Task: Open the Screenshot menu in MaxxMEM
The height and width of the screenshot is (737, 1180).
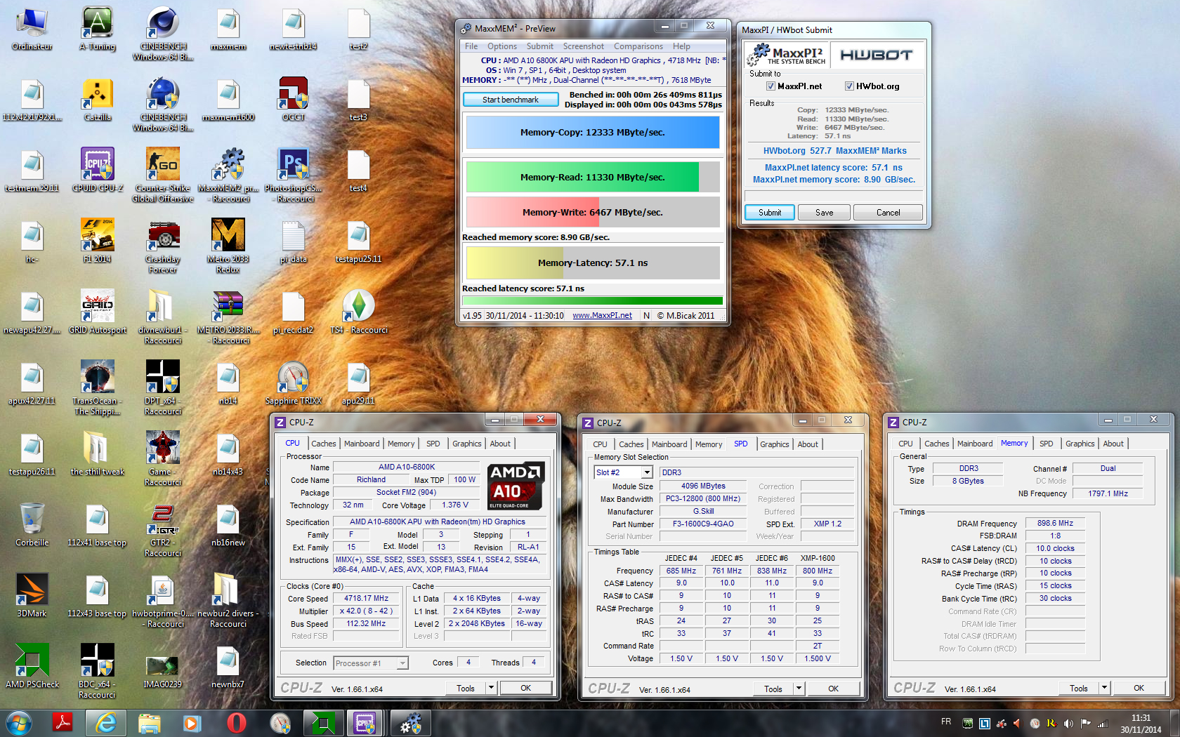Action: [x=583, y=46]
